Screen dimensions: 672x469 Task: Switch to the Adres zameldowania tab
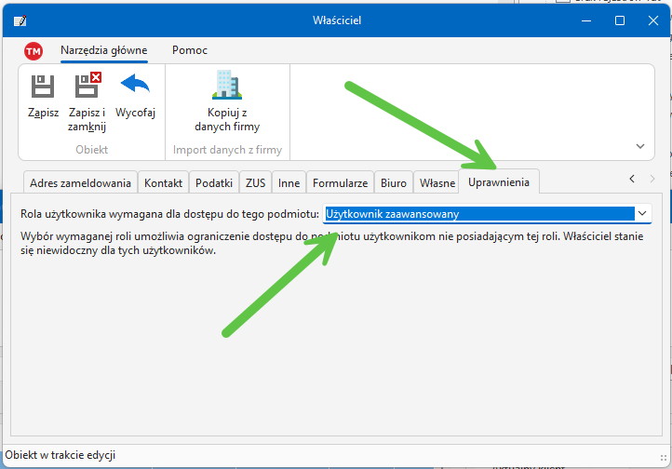pos(80,183)
